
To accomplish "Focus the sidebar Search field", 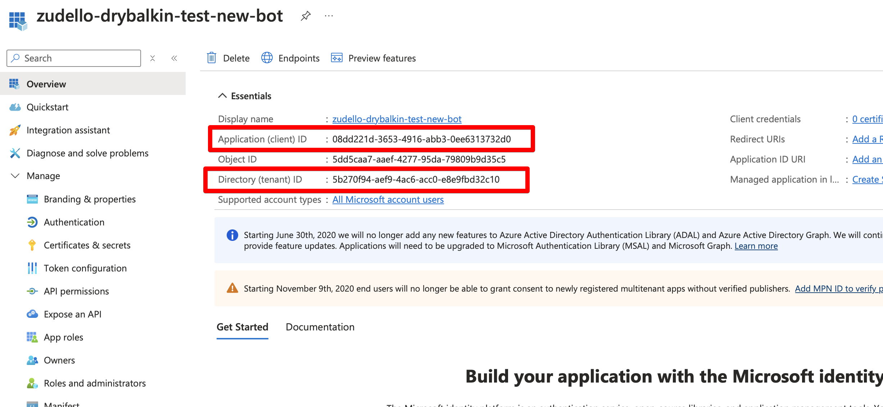I will click(x=74, y=58).
